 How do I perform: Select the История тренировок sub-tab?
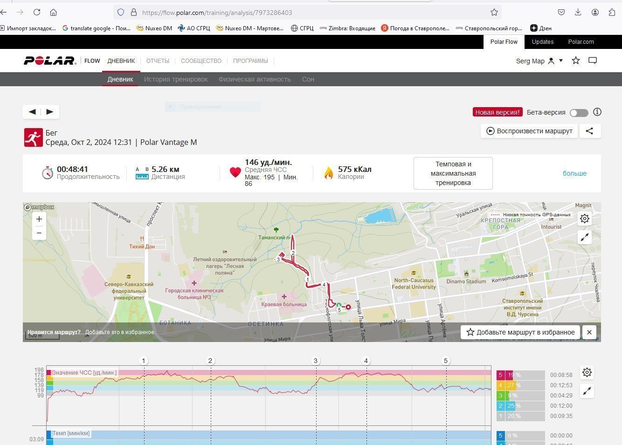click(x=176, y=79)
